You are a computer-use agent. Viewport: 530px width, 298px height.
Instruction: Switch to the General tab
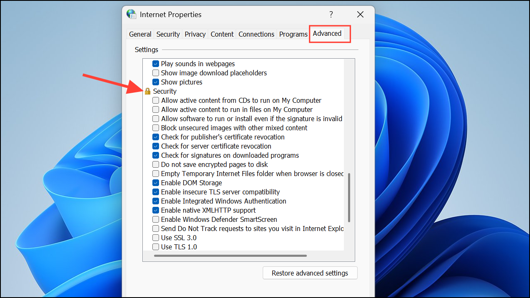coord(140,34)
